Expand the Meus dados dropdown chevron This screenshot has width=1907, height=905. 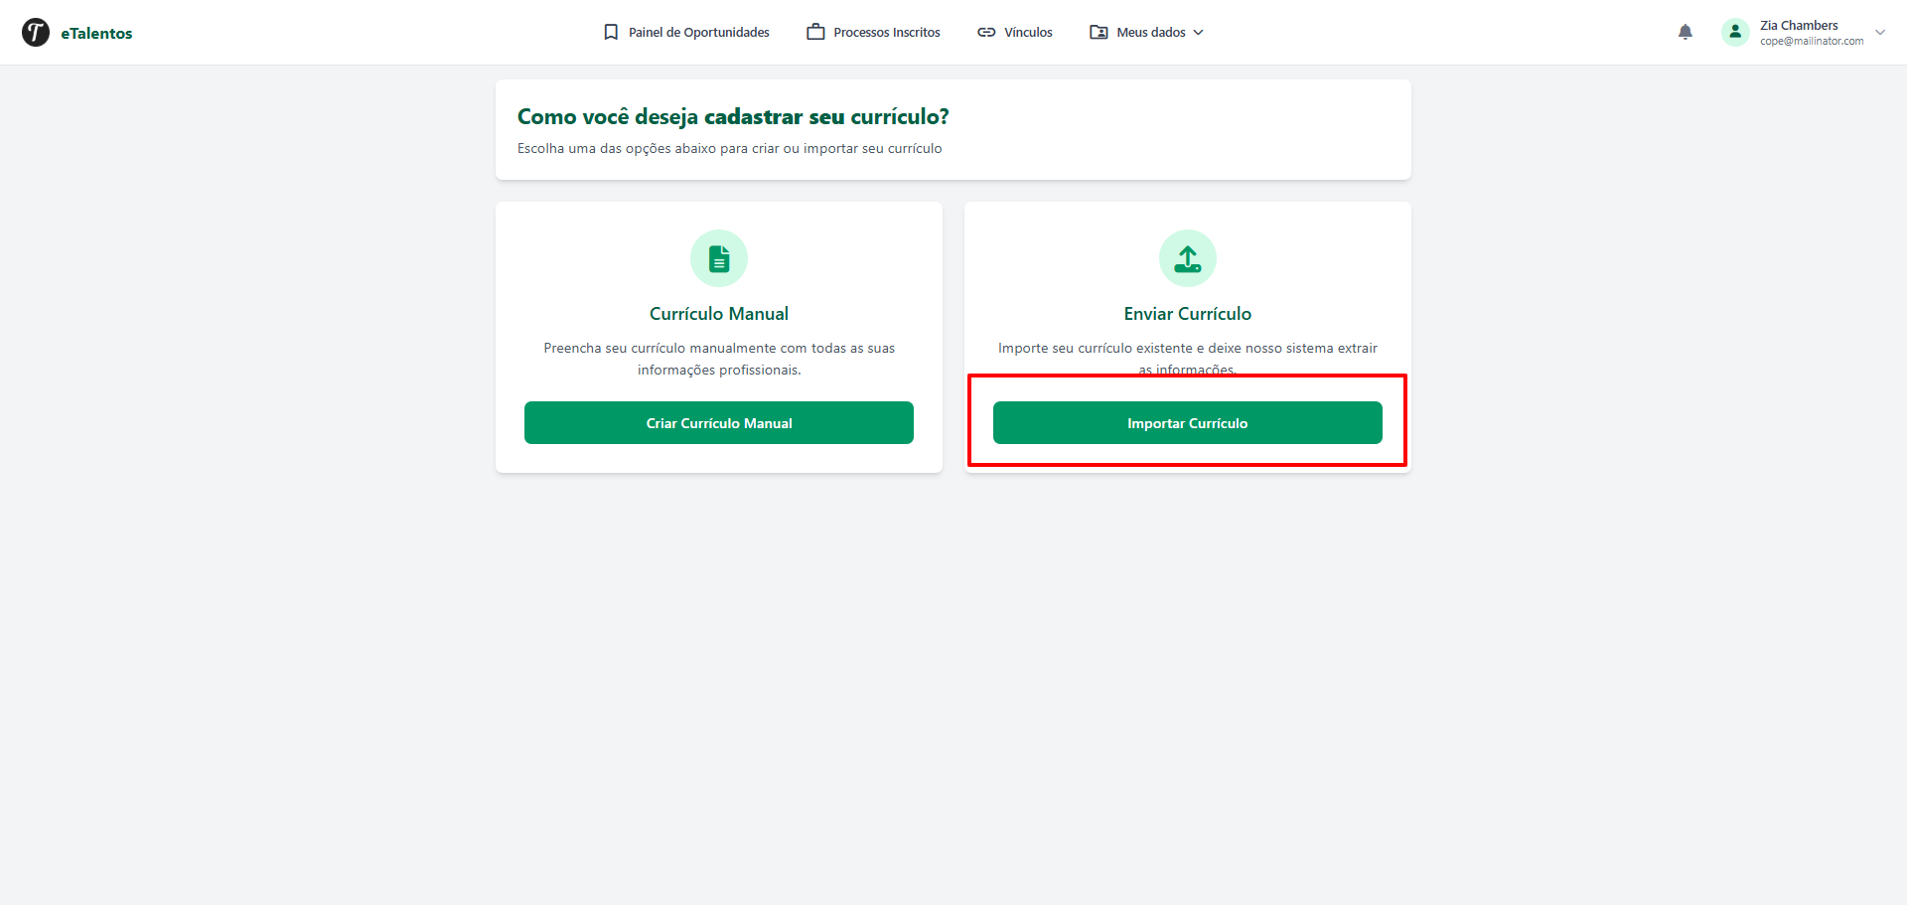tap(1199, 33)
